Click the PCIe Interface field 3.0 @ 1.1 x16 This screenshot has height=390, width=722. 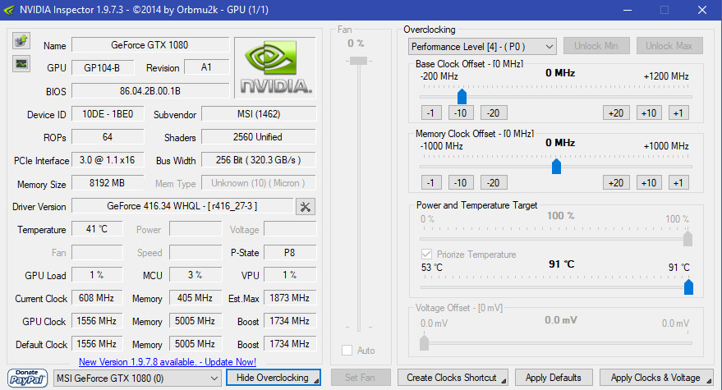(x=108, y=160)
